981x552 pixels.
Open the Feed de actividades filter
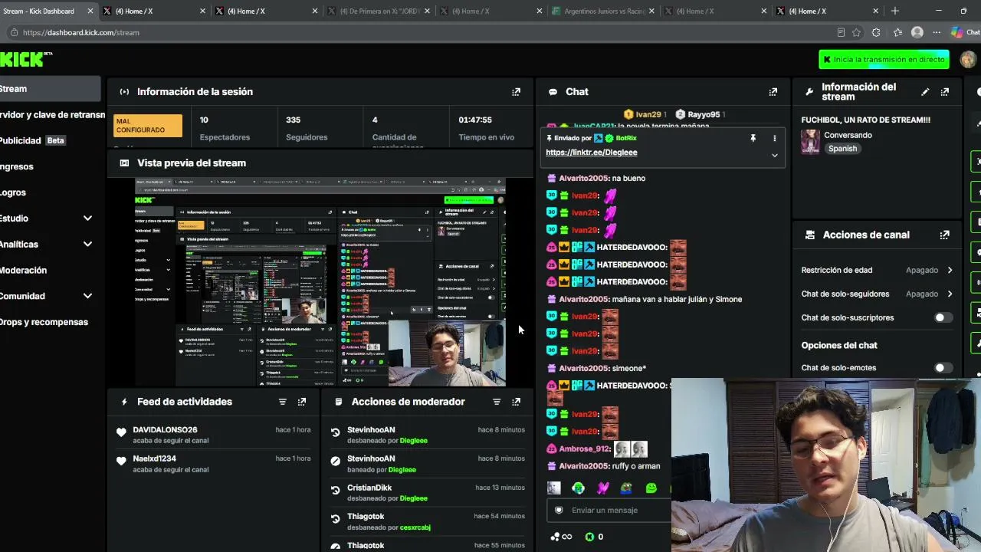pos(282,402)
